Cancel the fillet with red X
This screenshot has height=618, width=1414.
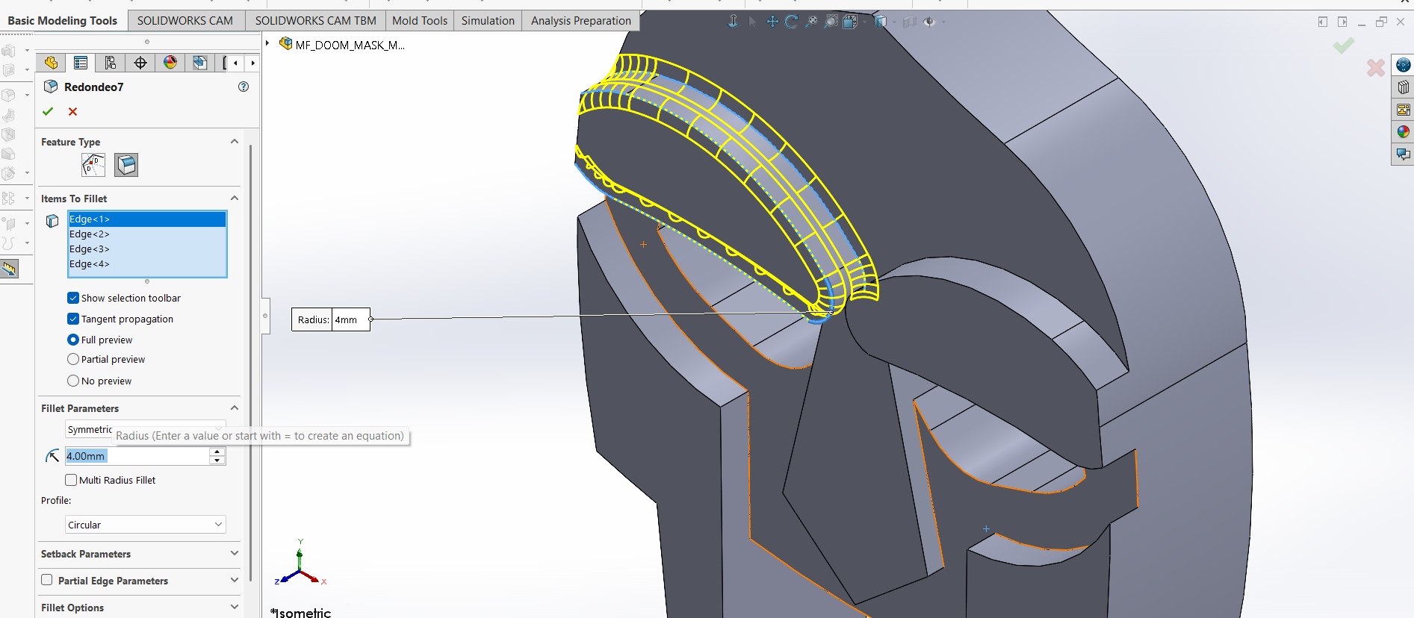tap(72, 111)
